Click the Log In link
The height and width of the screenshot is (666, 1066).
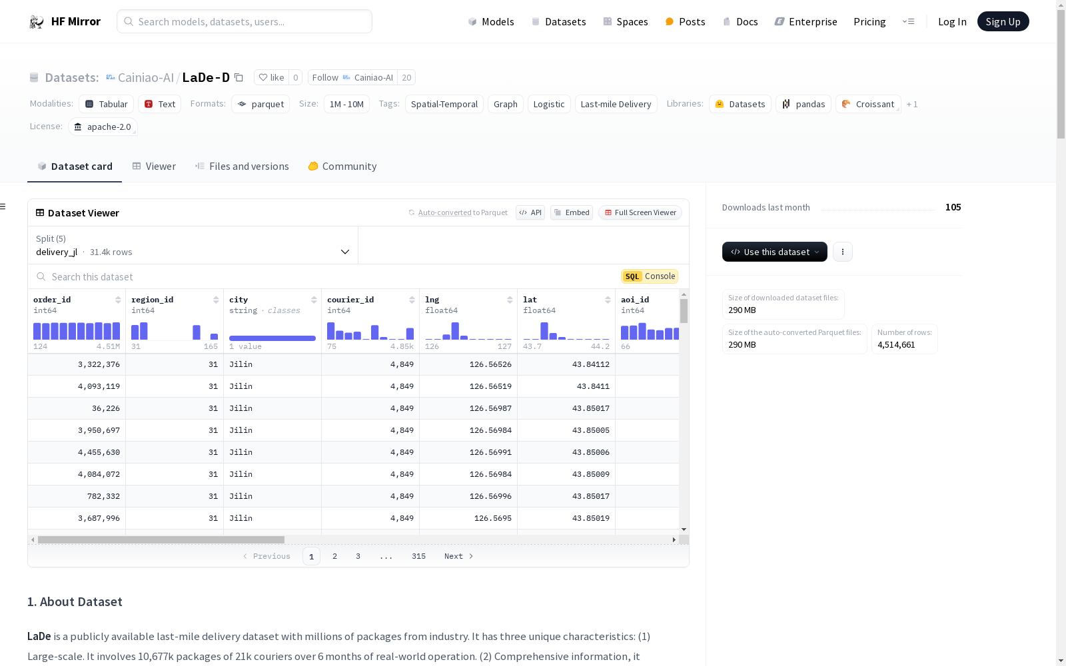(x=952, y=21)
